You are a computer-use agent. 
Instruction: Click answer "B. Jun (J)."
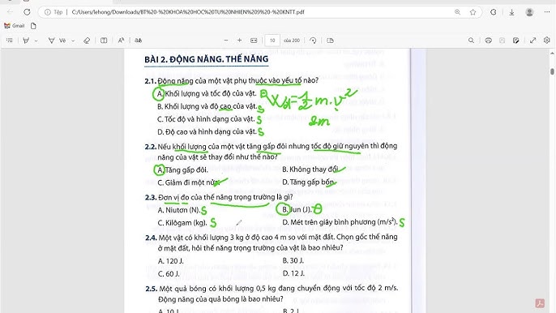click(297, 210)
